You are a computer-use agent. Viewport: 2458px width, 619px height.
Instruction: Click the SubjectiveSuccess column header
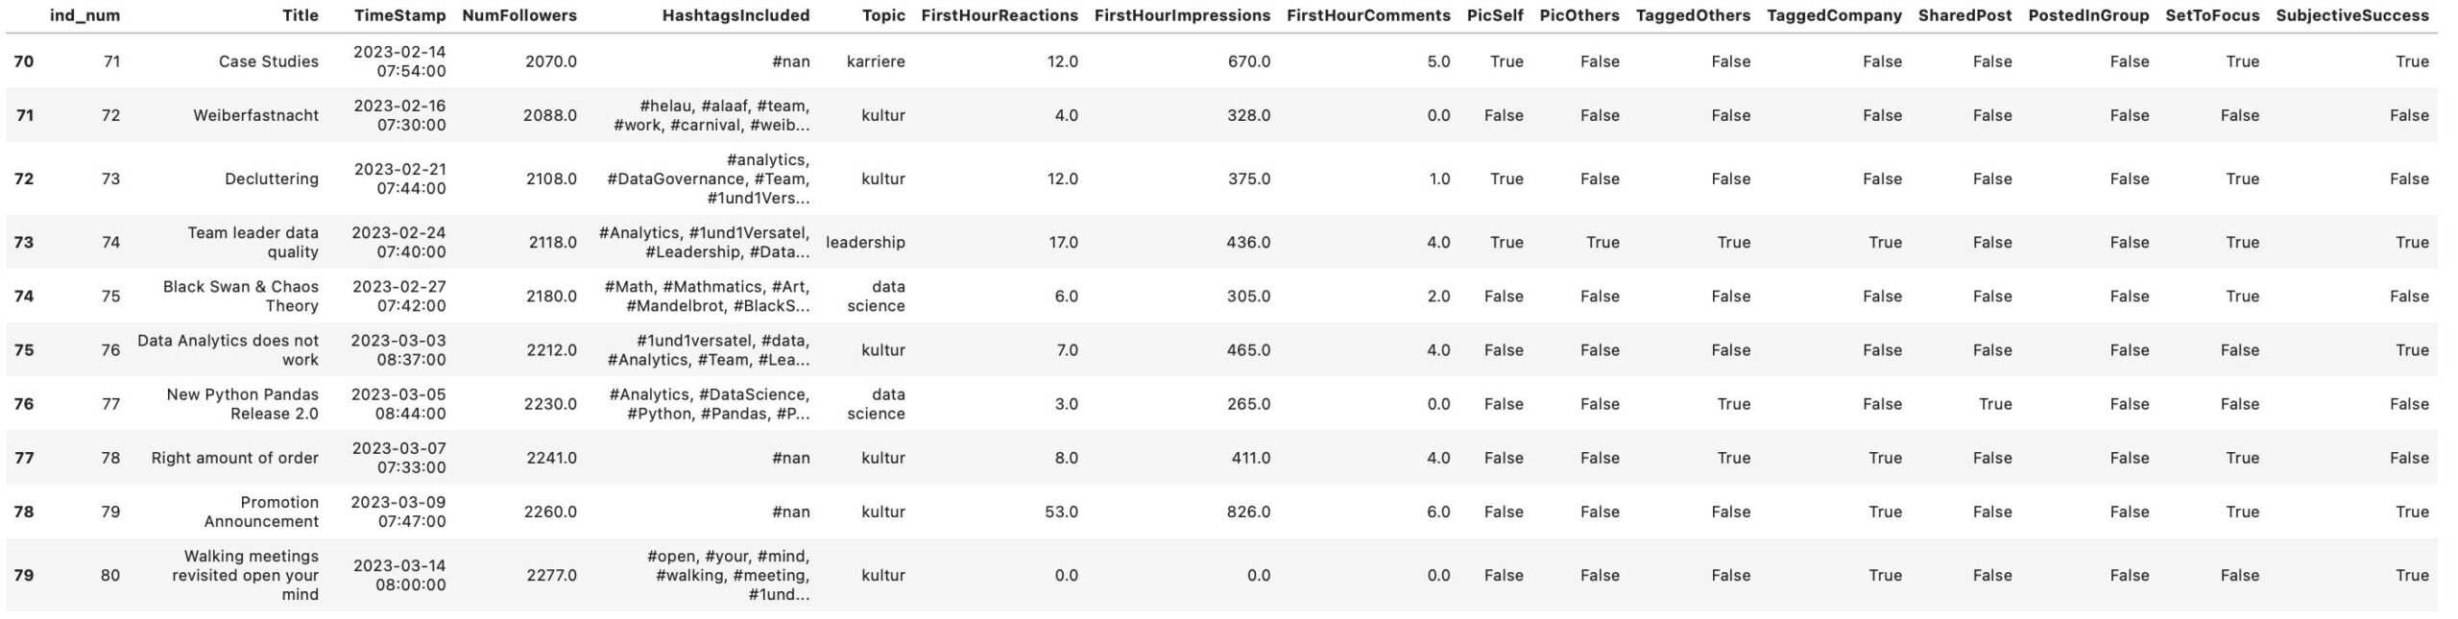coord(2351,15)
